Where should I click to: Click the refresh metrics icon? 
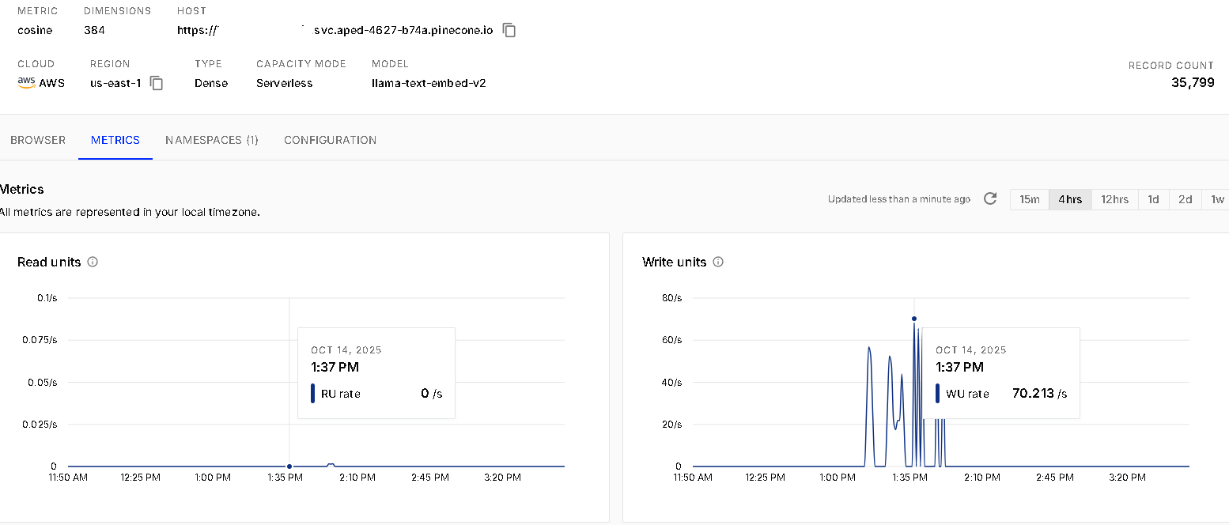point(990,199)
